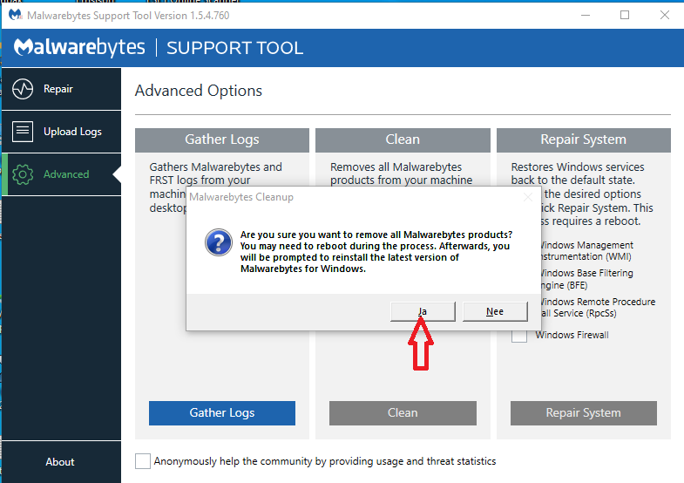The image size is (684, 483).
Task: Click the Windows Base Filtering Engine label
Action: point(586,279)
